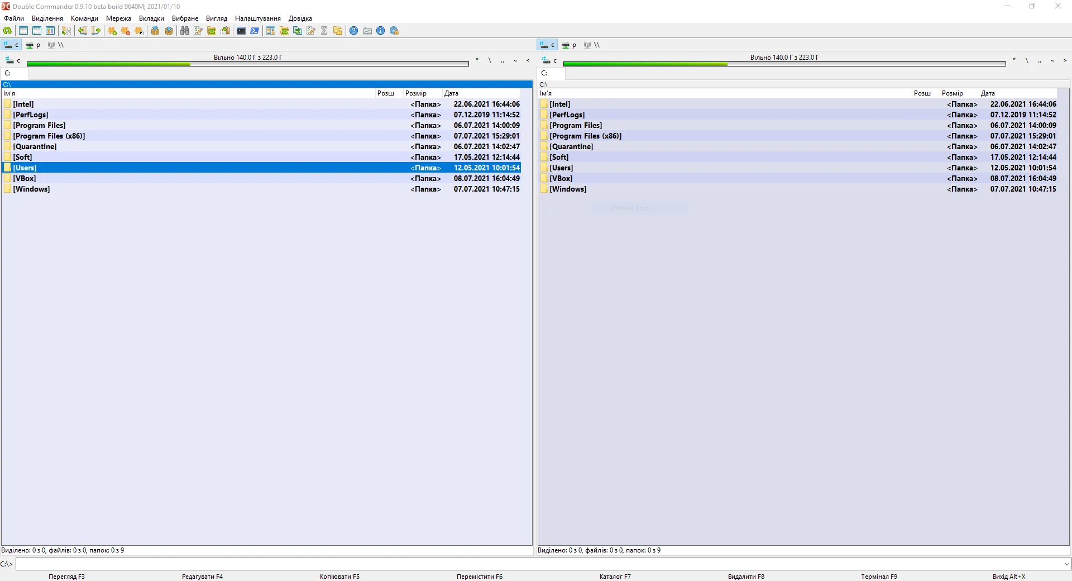
Task: Select drive p button in left panel
Action: click(33, 45)
